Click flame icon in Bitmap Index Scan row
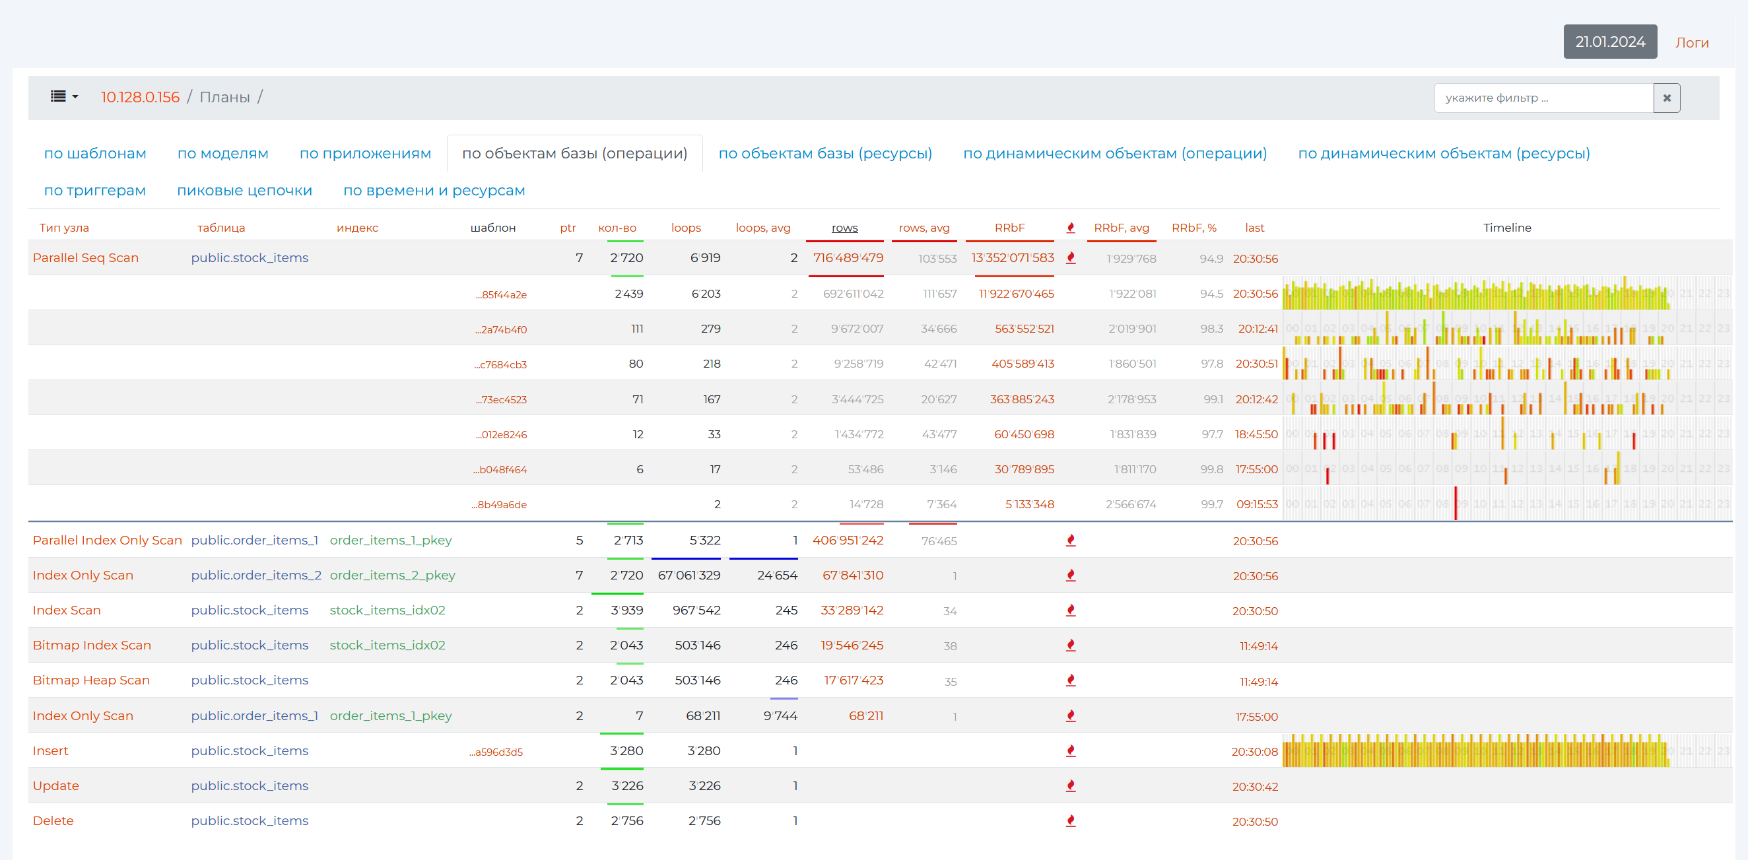This screenshot has width=1748, height=860. pos(1070,645)
